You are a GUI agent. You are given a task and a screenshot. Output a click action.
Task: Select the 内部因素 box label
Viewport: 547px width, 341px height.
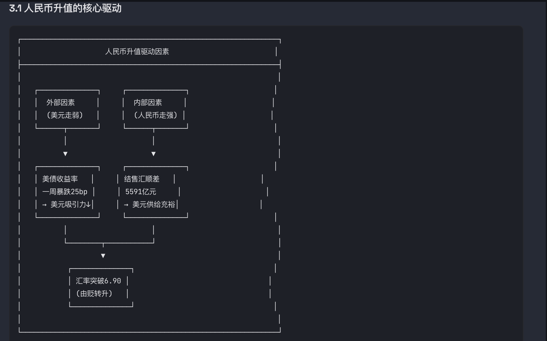pyautogui.click(x=148, y=103)
